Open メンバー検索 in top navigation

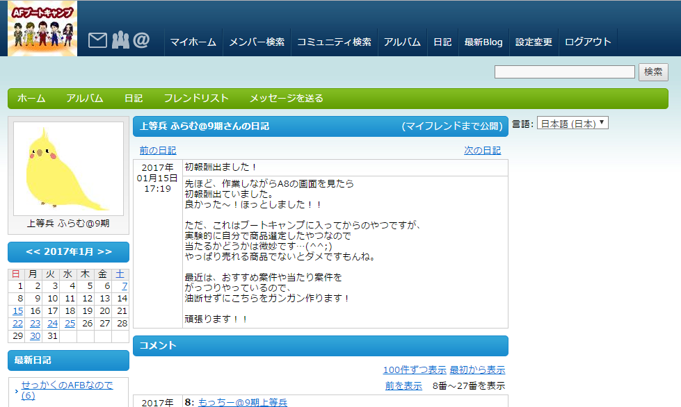(x=257, y=42)
